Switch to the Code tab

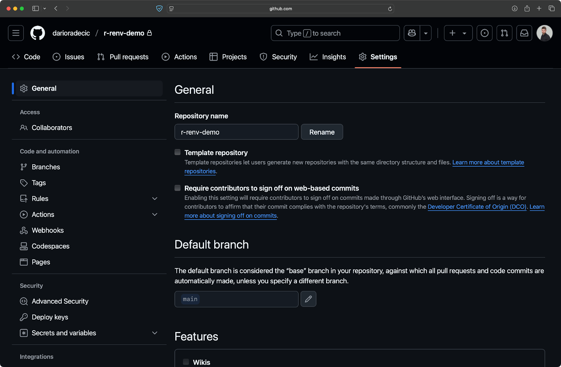point(26,57)
